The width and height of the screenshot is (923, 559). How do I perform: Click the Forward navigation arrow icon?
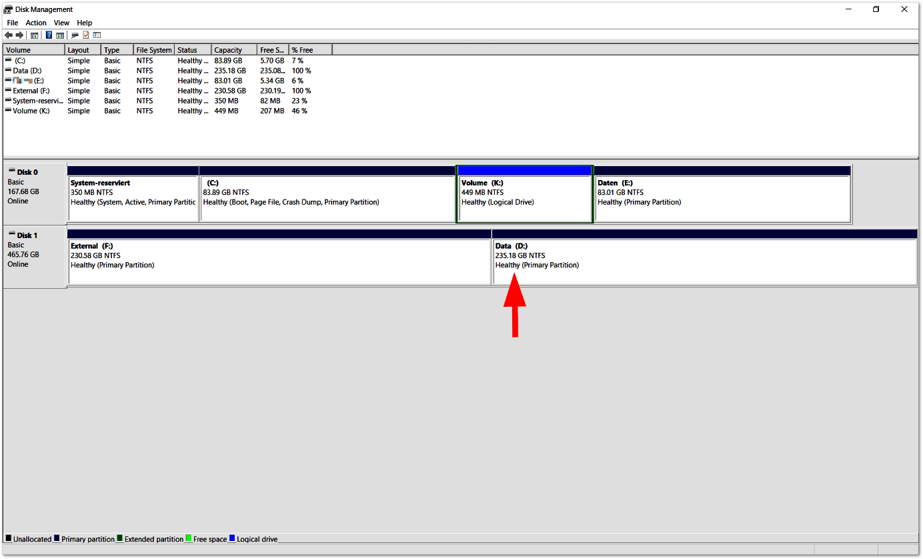click(x=19, y=35)
